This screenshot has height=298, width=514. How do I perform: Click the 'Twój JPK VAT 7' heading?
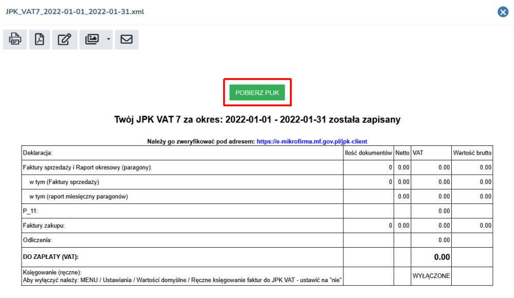(257, 120)
